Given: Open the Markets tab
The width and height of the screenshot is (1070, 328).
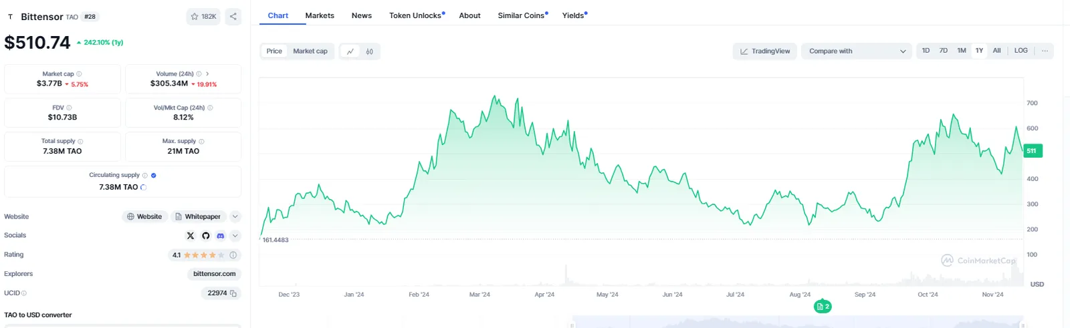Looking at the screenshot, I should pyautogui.click(x=320, y=15).
